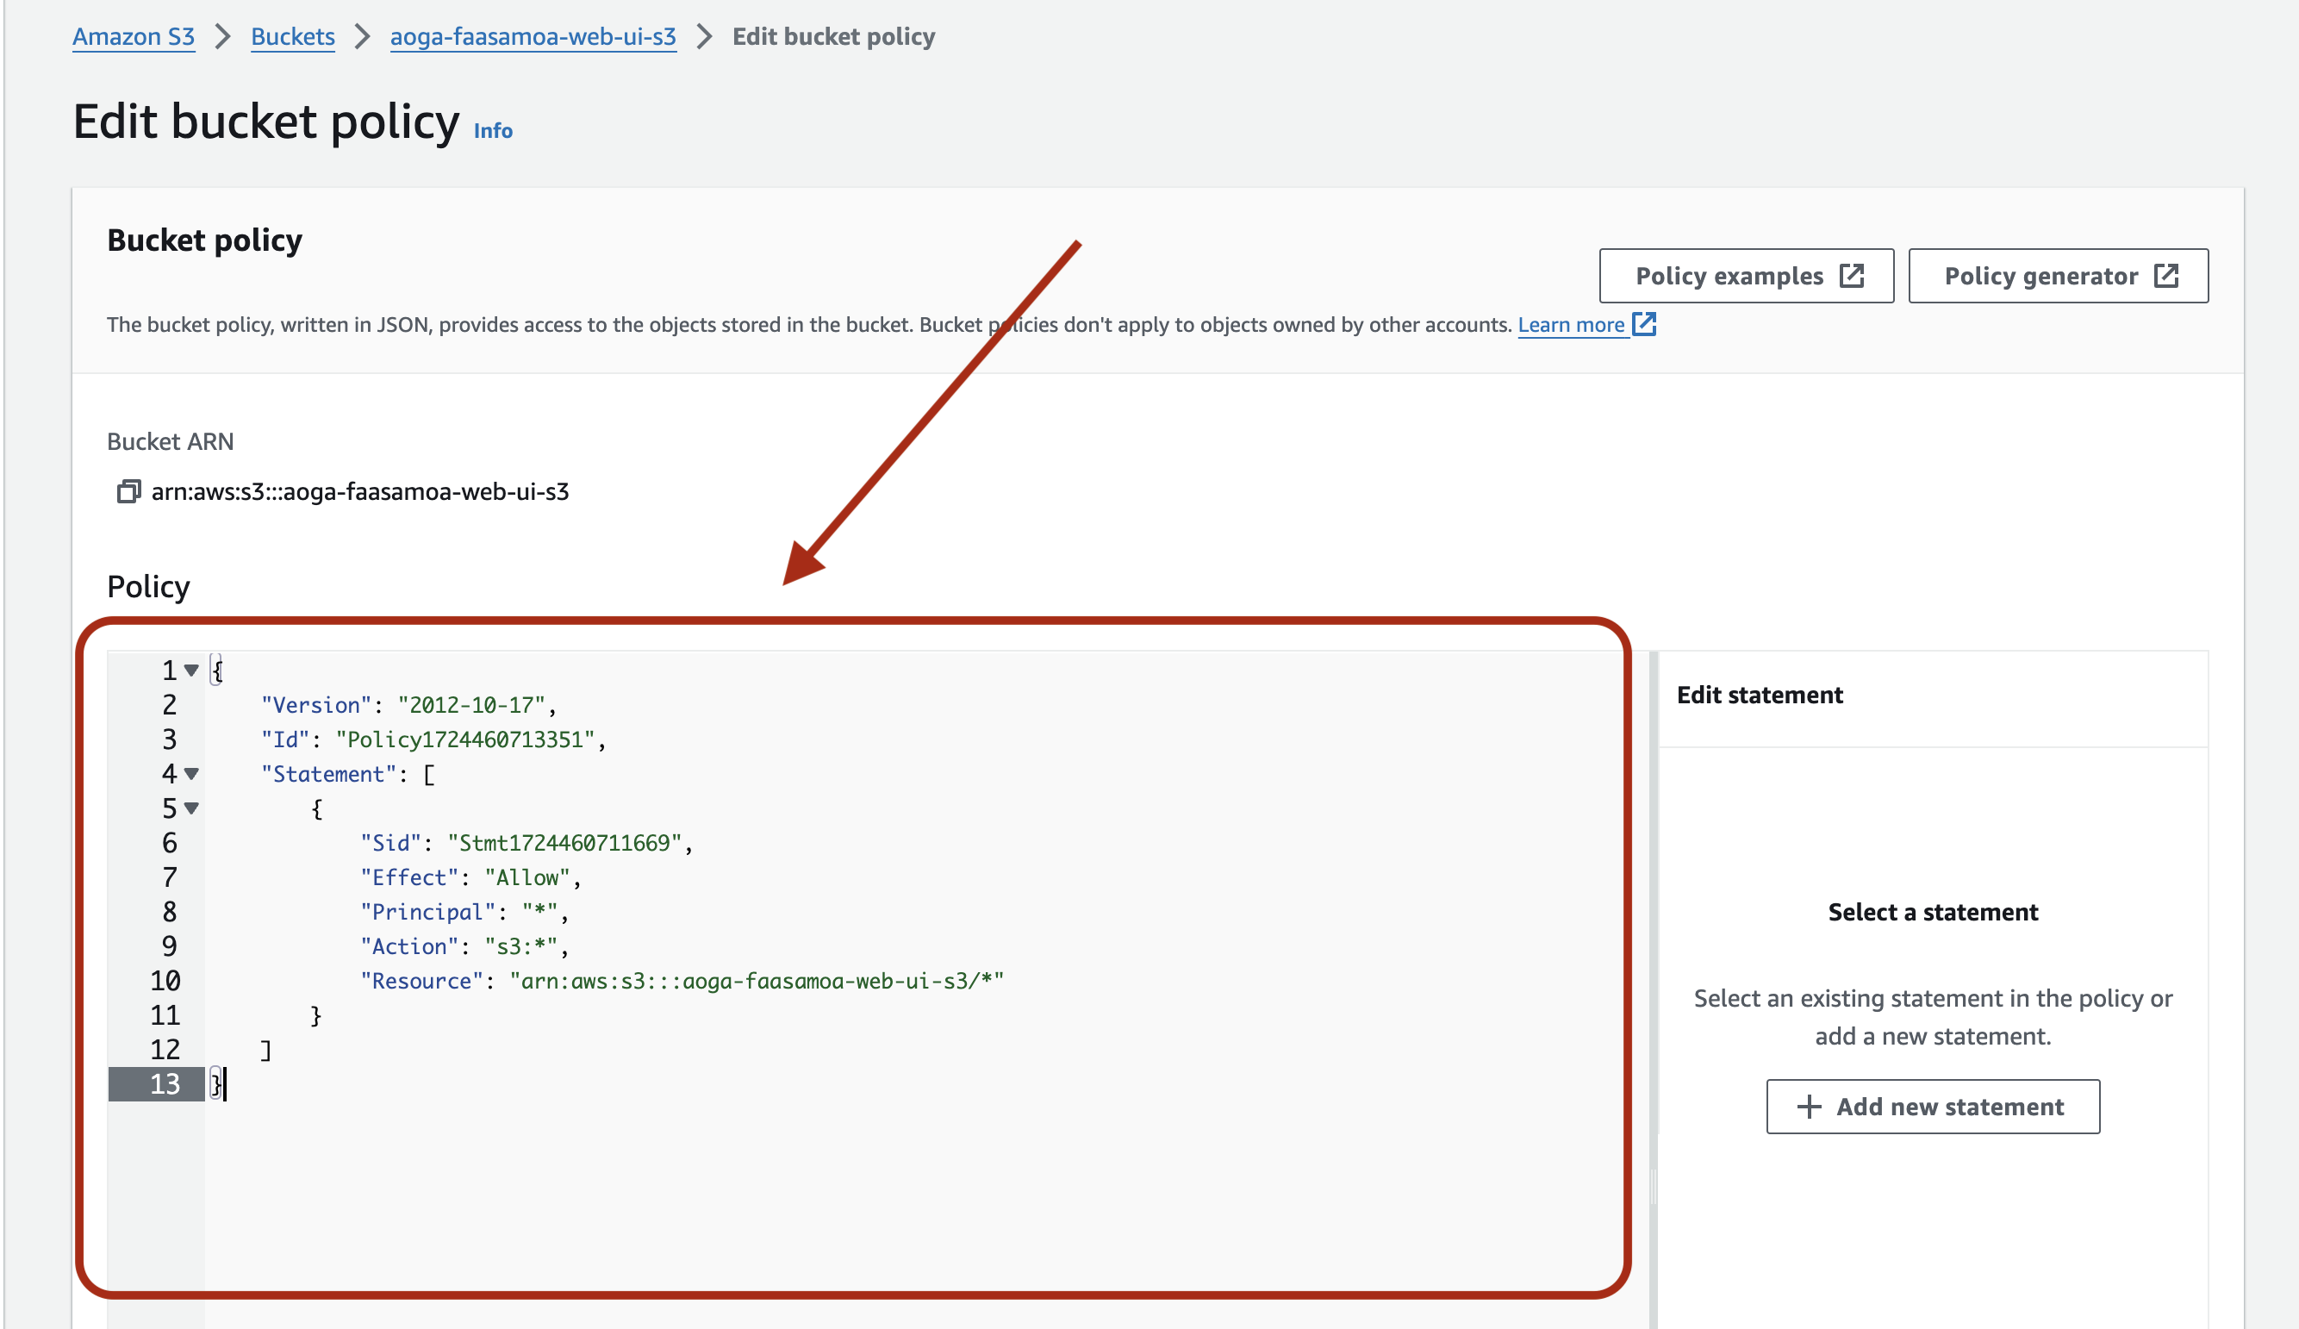Click the Add new statement button
The height and width of the screenshot is (1329, 2299).
pyautogui.click(x=1932, y=1107)
